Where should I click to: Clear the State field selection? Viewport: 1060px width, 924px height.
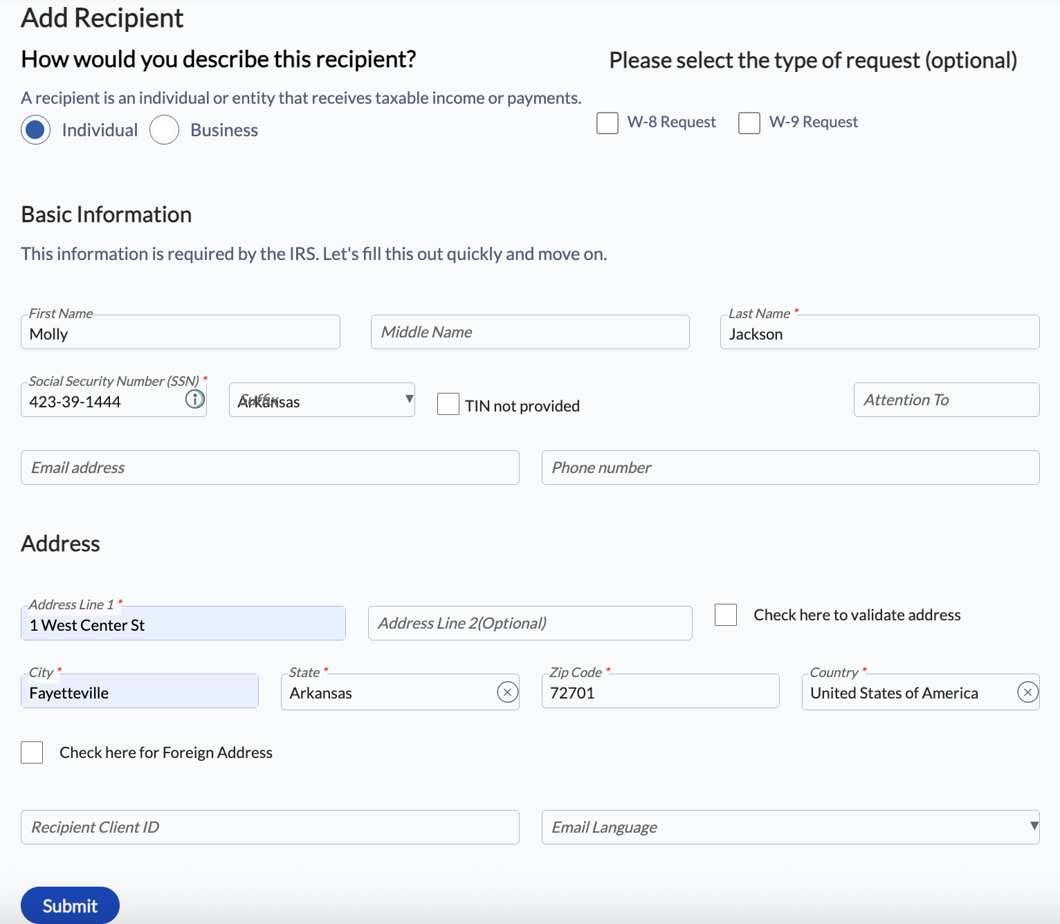pyautogui.click(x=508, y=692)
